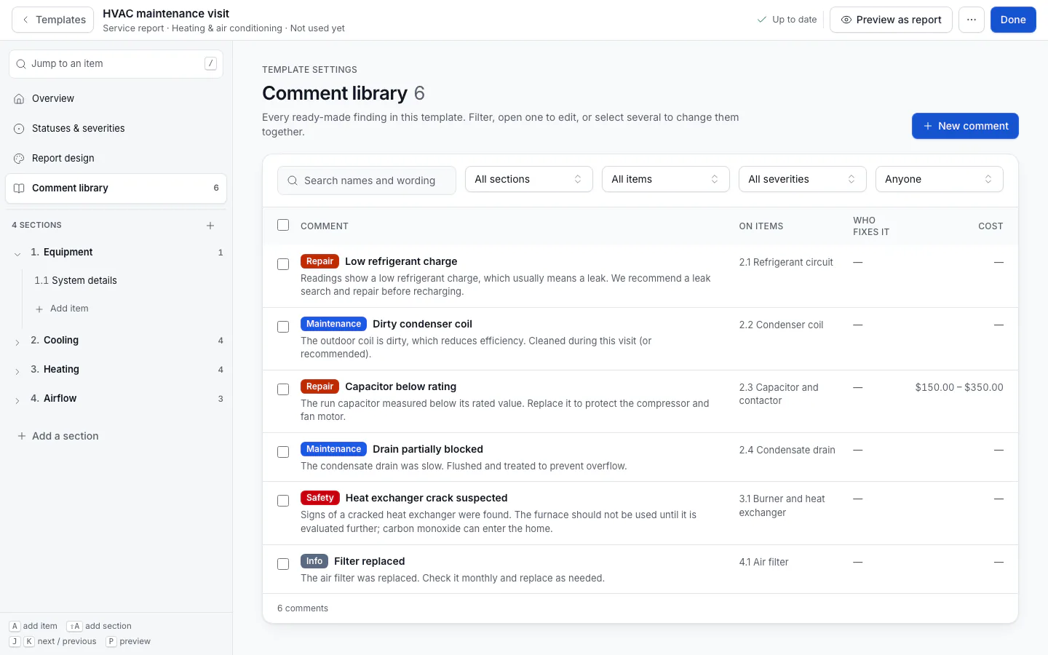Image resolution: width=1048 pixels, height=655 pixels.
Task: Collapse the Equipment section
Action: point(17,253)
